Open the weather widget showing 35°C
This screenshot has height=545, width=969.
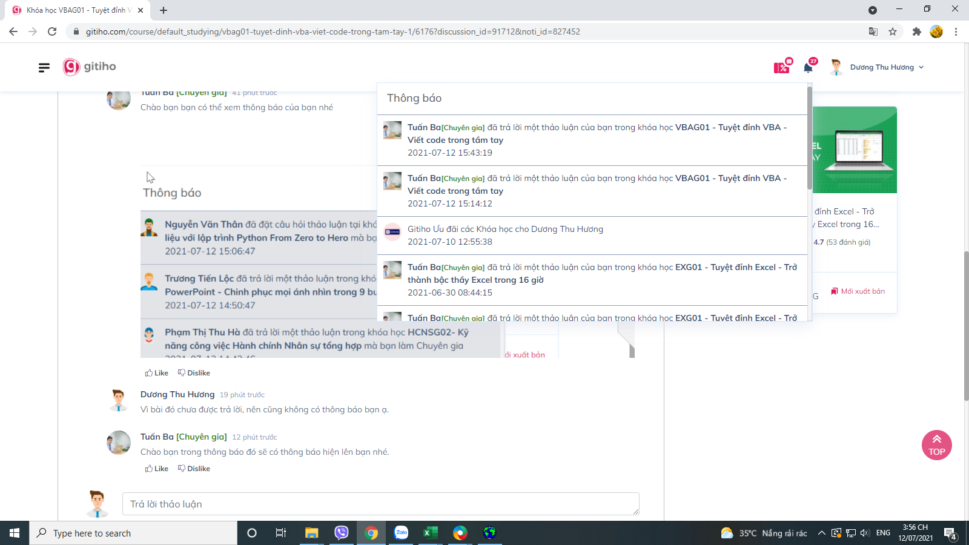764,533
